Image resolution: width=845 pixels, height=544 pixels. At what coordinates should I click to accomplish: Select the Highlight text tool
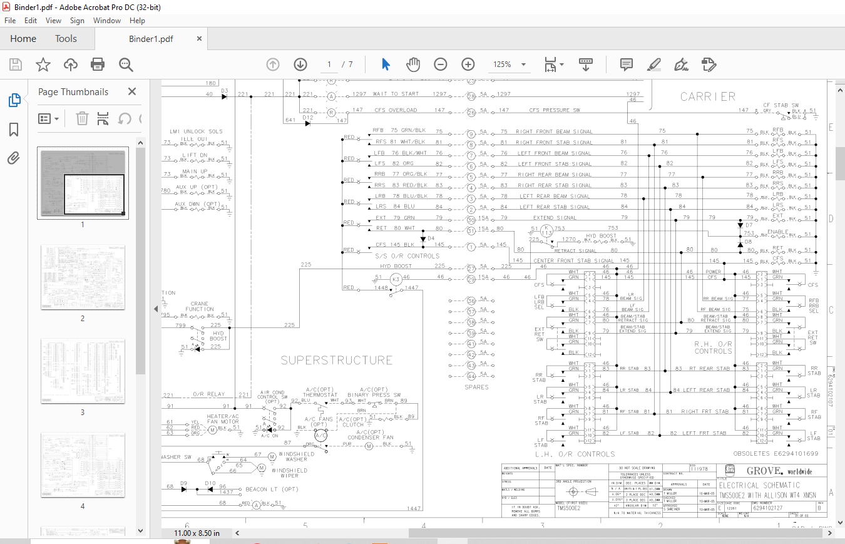tap(653, 64)
